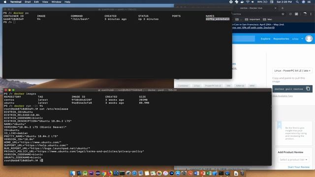
Task: Copy the docker pull centos command
Action: pos(308,88)
